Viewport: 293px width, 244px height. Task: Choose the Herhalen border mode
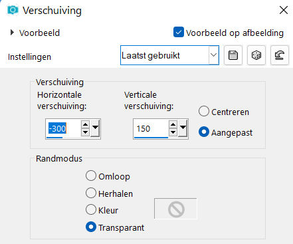click(91, 193)
